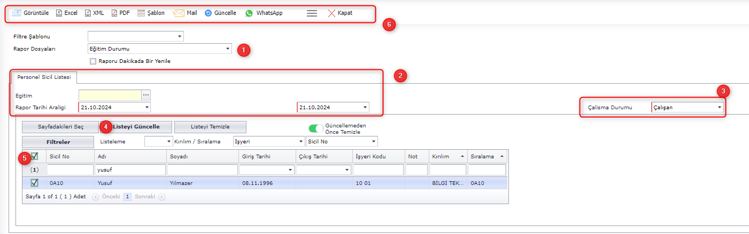Open the Filtreler button
Image resolution: width=749 pixels, height=234 pixels.
(58, 142)
